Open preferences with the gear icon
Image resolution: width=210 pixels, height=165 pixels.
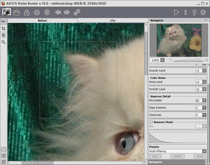(x=203, y=12)
